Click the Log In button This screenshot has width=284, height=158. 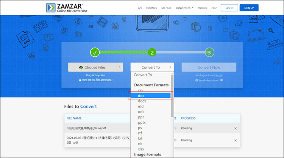click(229, 8)
